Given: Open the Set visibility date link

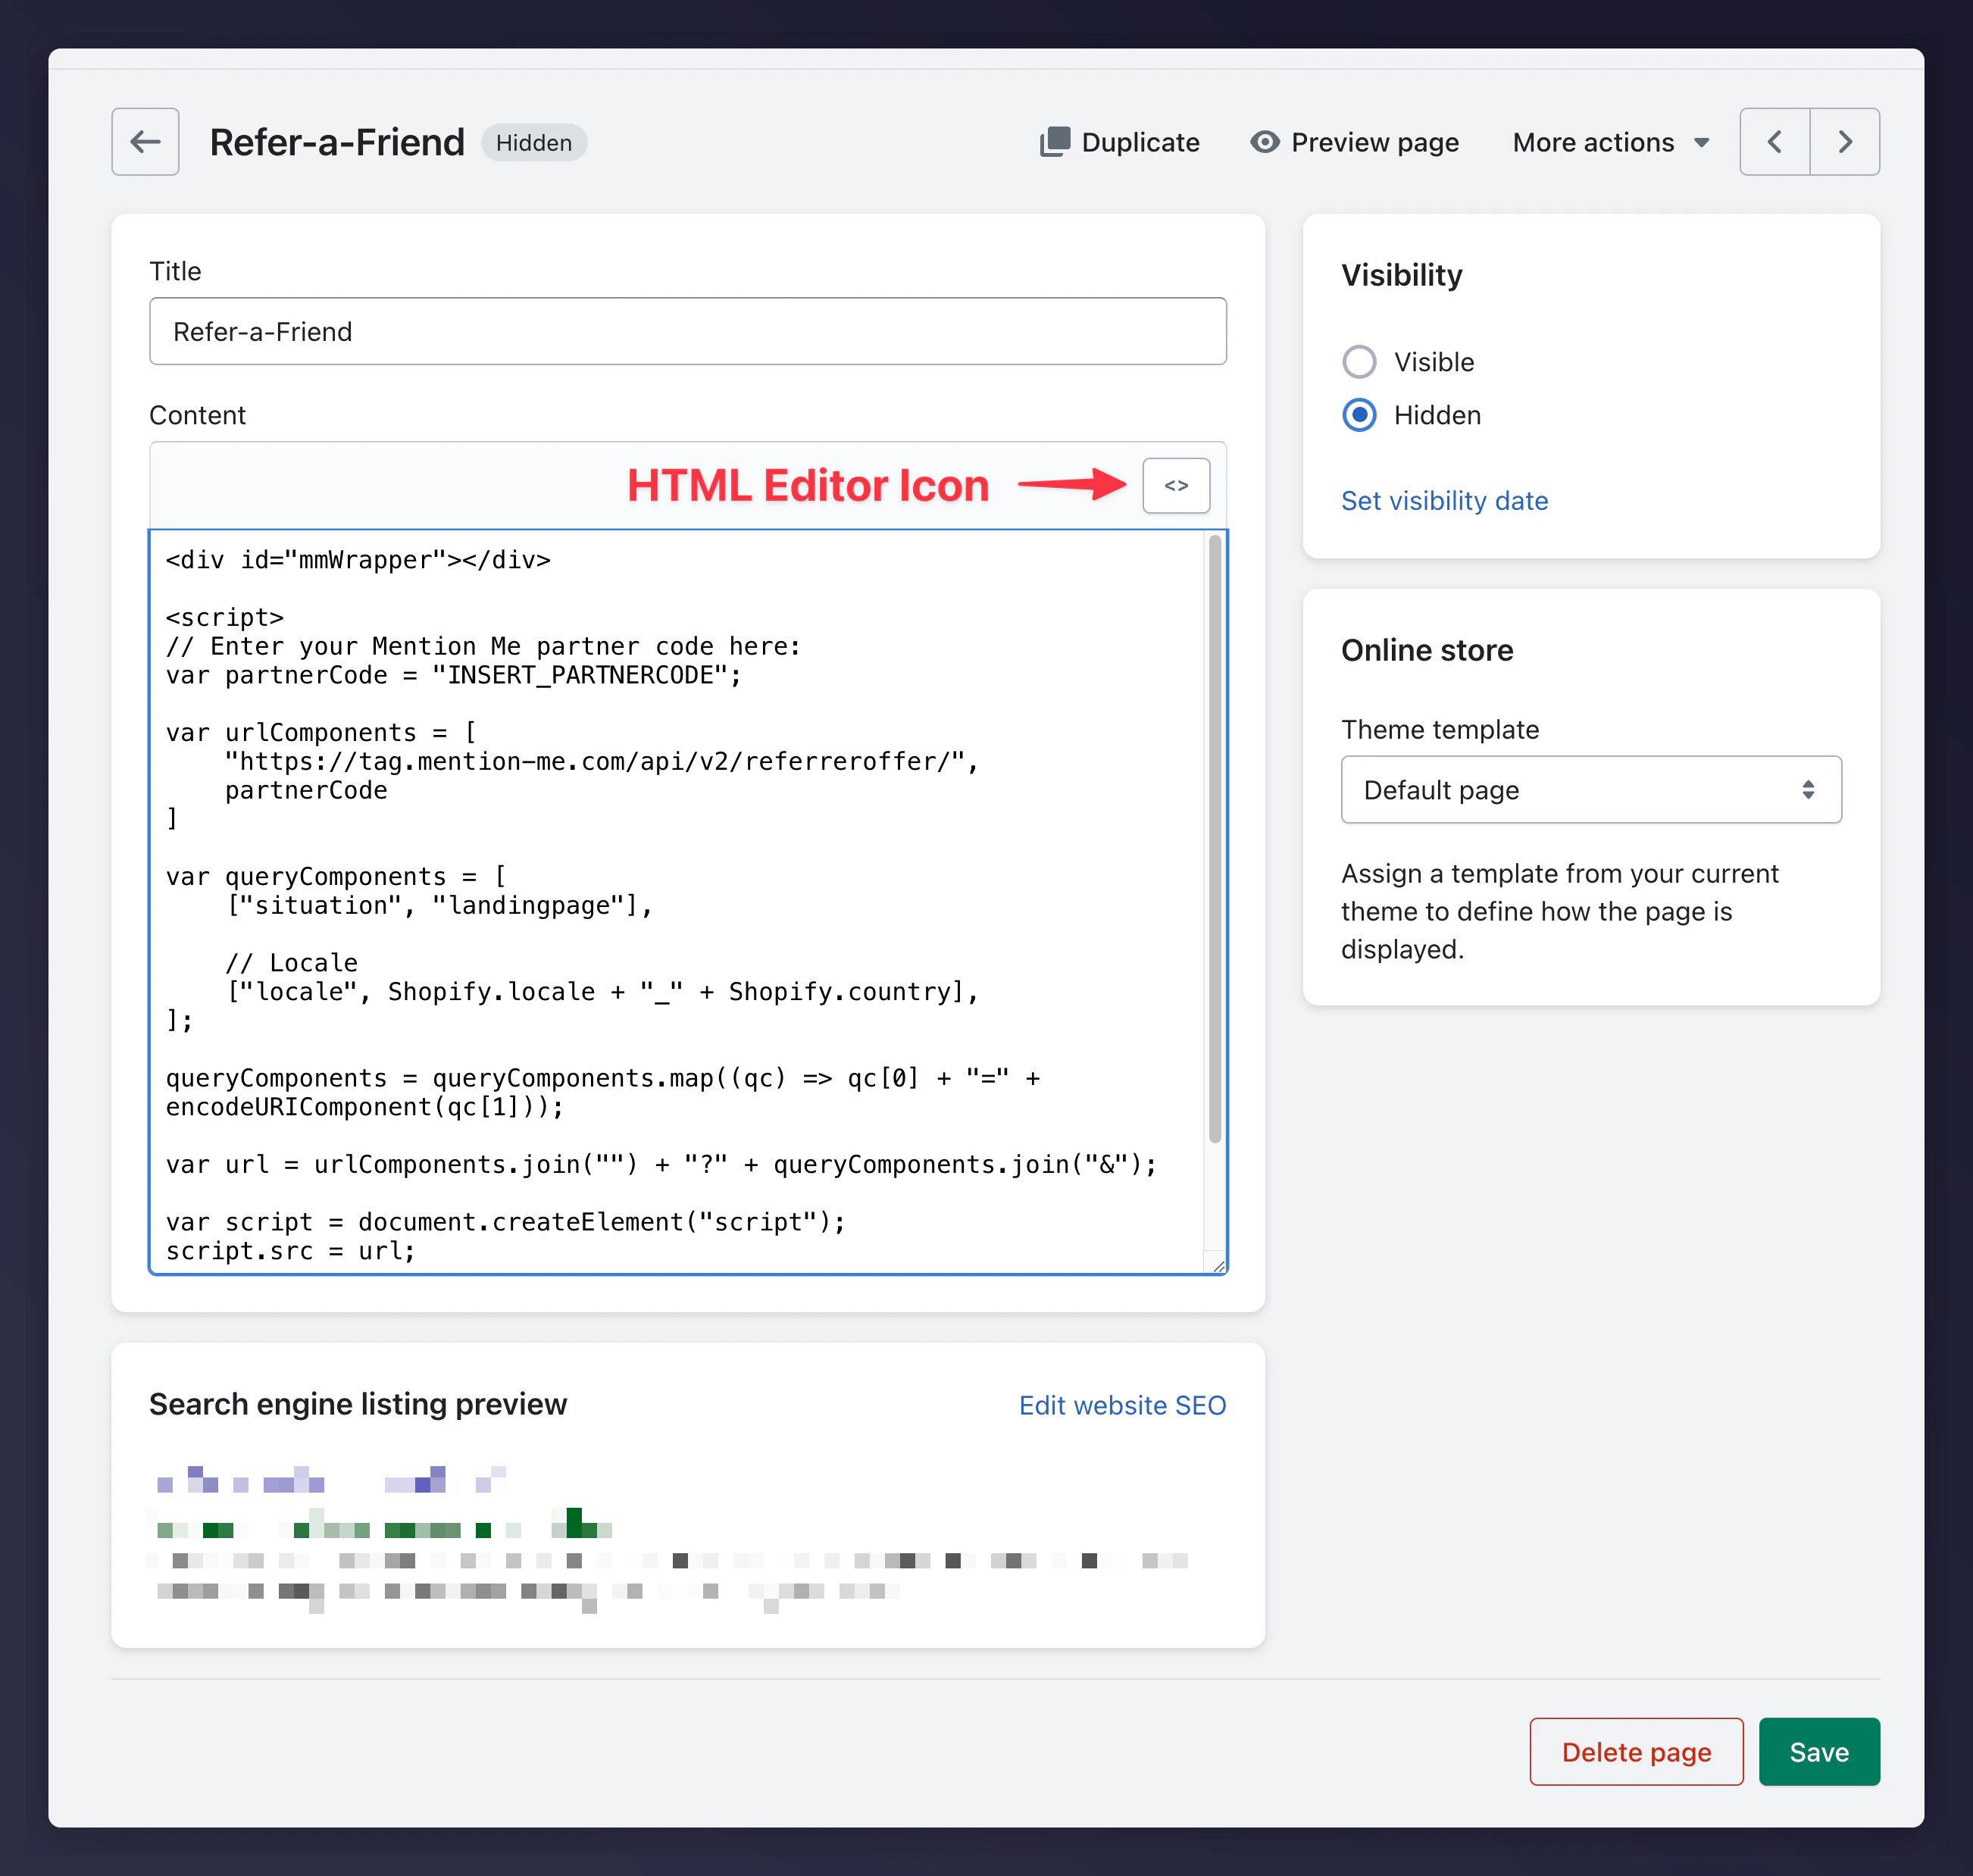Looking at the screenshot, I should 1444,500.
